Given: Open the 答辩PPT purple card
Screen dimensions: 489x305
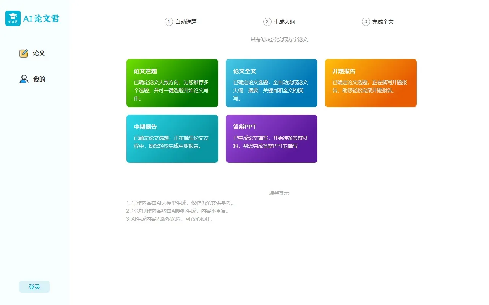Looking at the screenshot, I should [271, 138].
